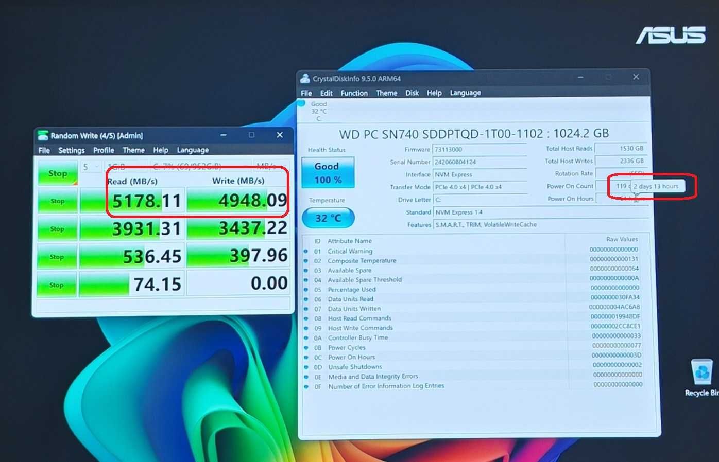The image size is (719, 462).
Task: Open File menu in CrystalDiskInfo
Action: (306, 93)
